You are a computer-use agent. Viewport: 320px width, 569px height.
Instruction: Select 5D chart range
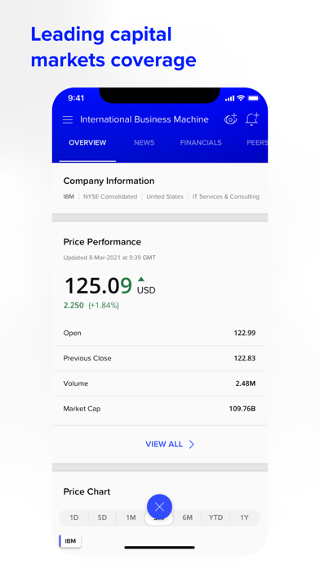point(102,517)
